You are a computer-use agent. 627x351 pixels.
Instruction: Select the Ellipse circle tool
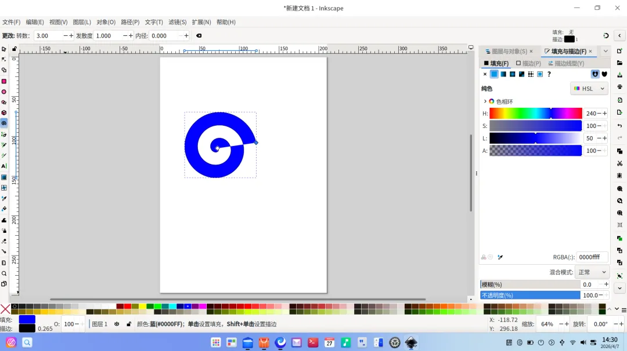pos(4,92)
